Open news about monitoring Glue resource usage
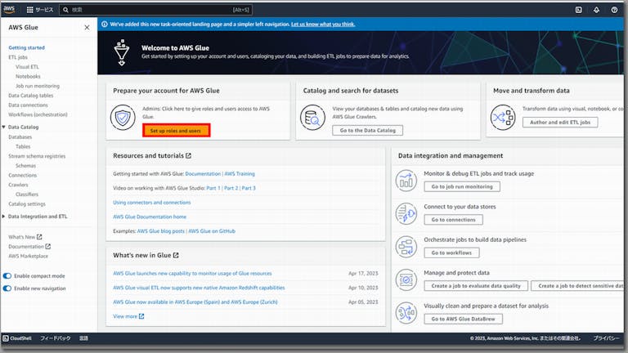 pos(192,274)
